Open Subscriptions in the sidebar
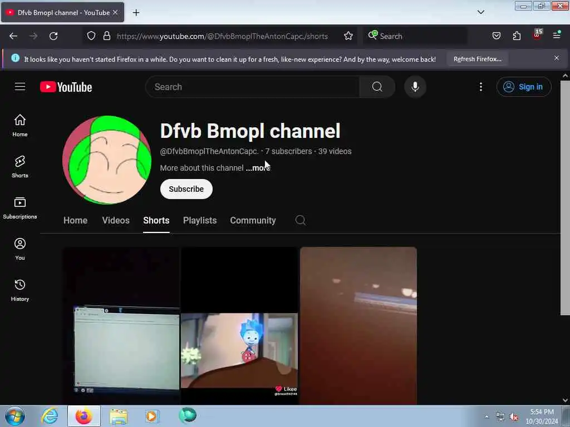This screenshot has height=427, width=570. coord(20,208)
